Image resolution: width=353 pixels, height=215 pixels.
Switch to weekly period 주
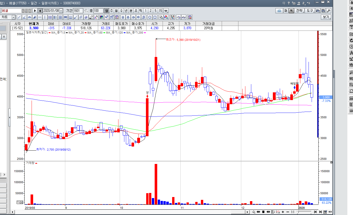tap(112, 11)
